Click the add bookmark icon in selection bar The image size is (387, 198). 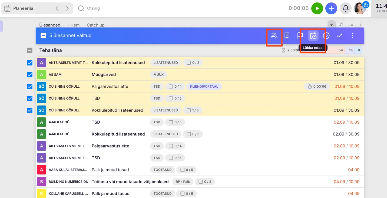click(x=287, y=36)
